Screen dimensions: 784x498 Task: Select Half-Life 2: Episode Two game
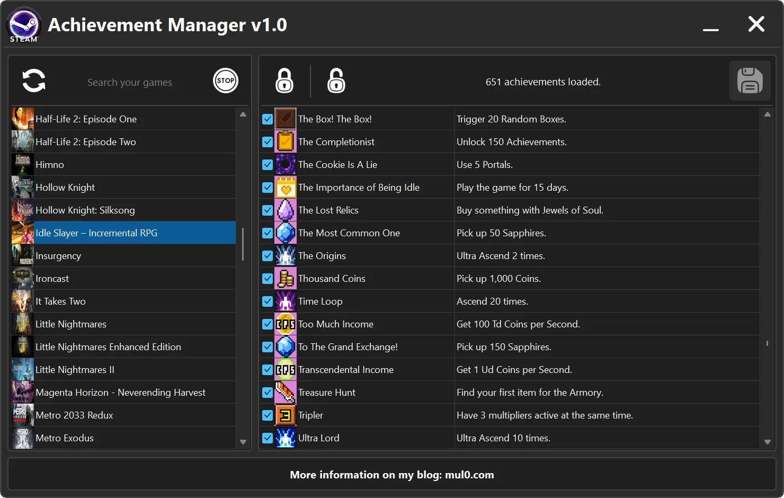[124, 142]
